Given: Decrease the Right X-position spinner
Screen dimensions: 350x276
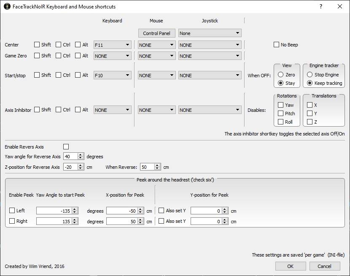Looking at the screenshot, I should (140, 223).
